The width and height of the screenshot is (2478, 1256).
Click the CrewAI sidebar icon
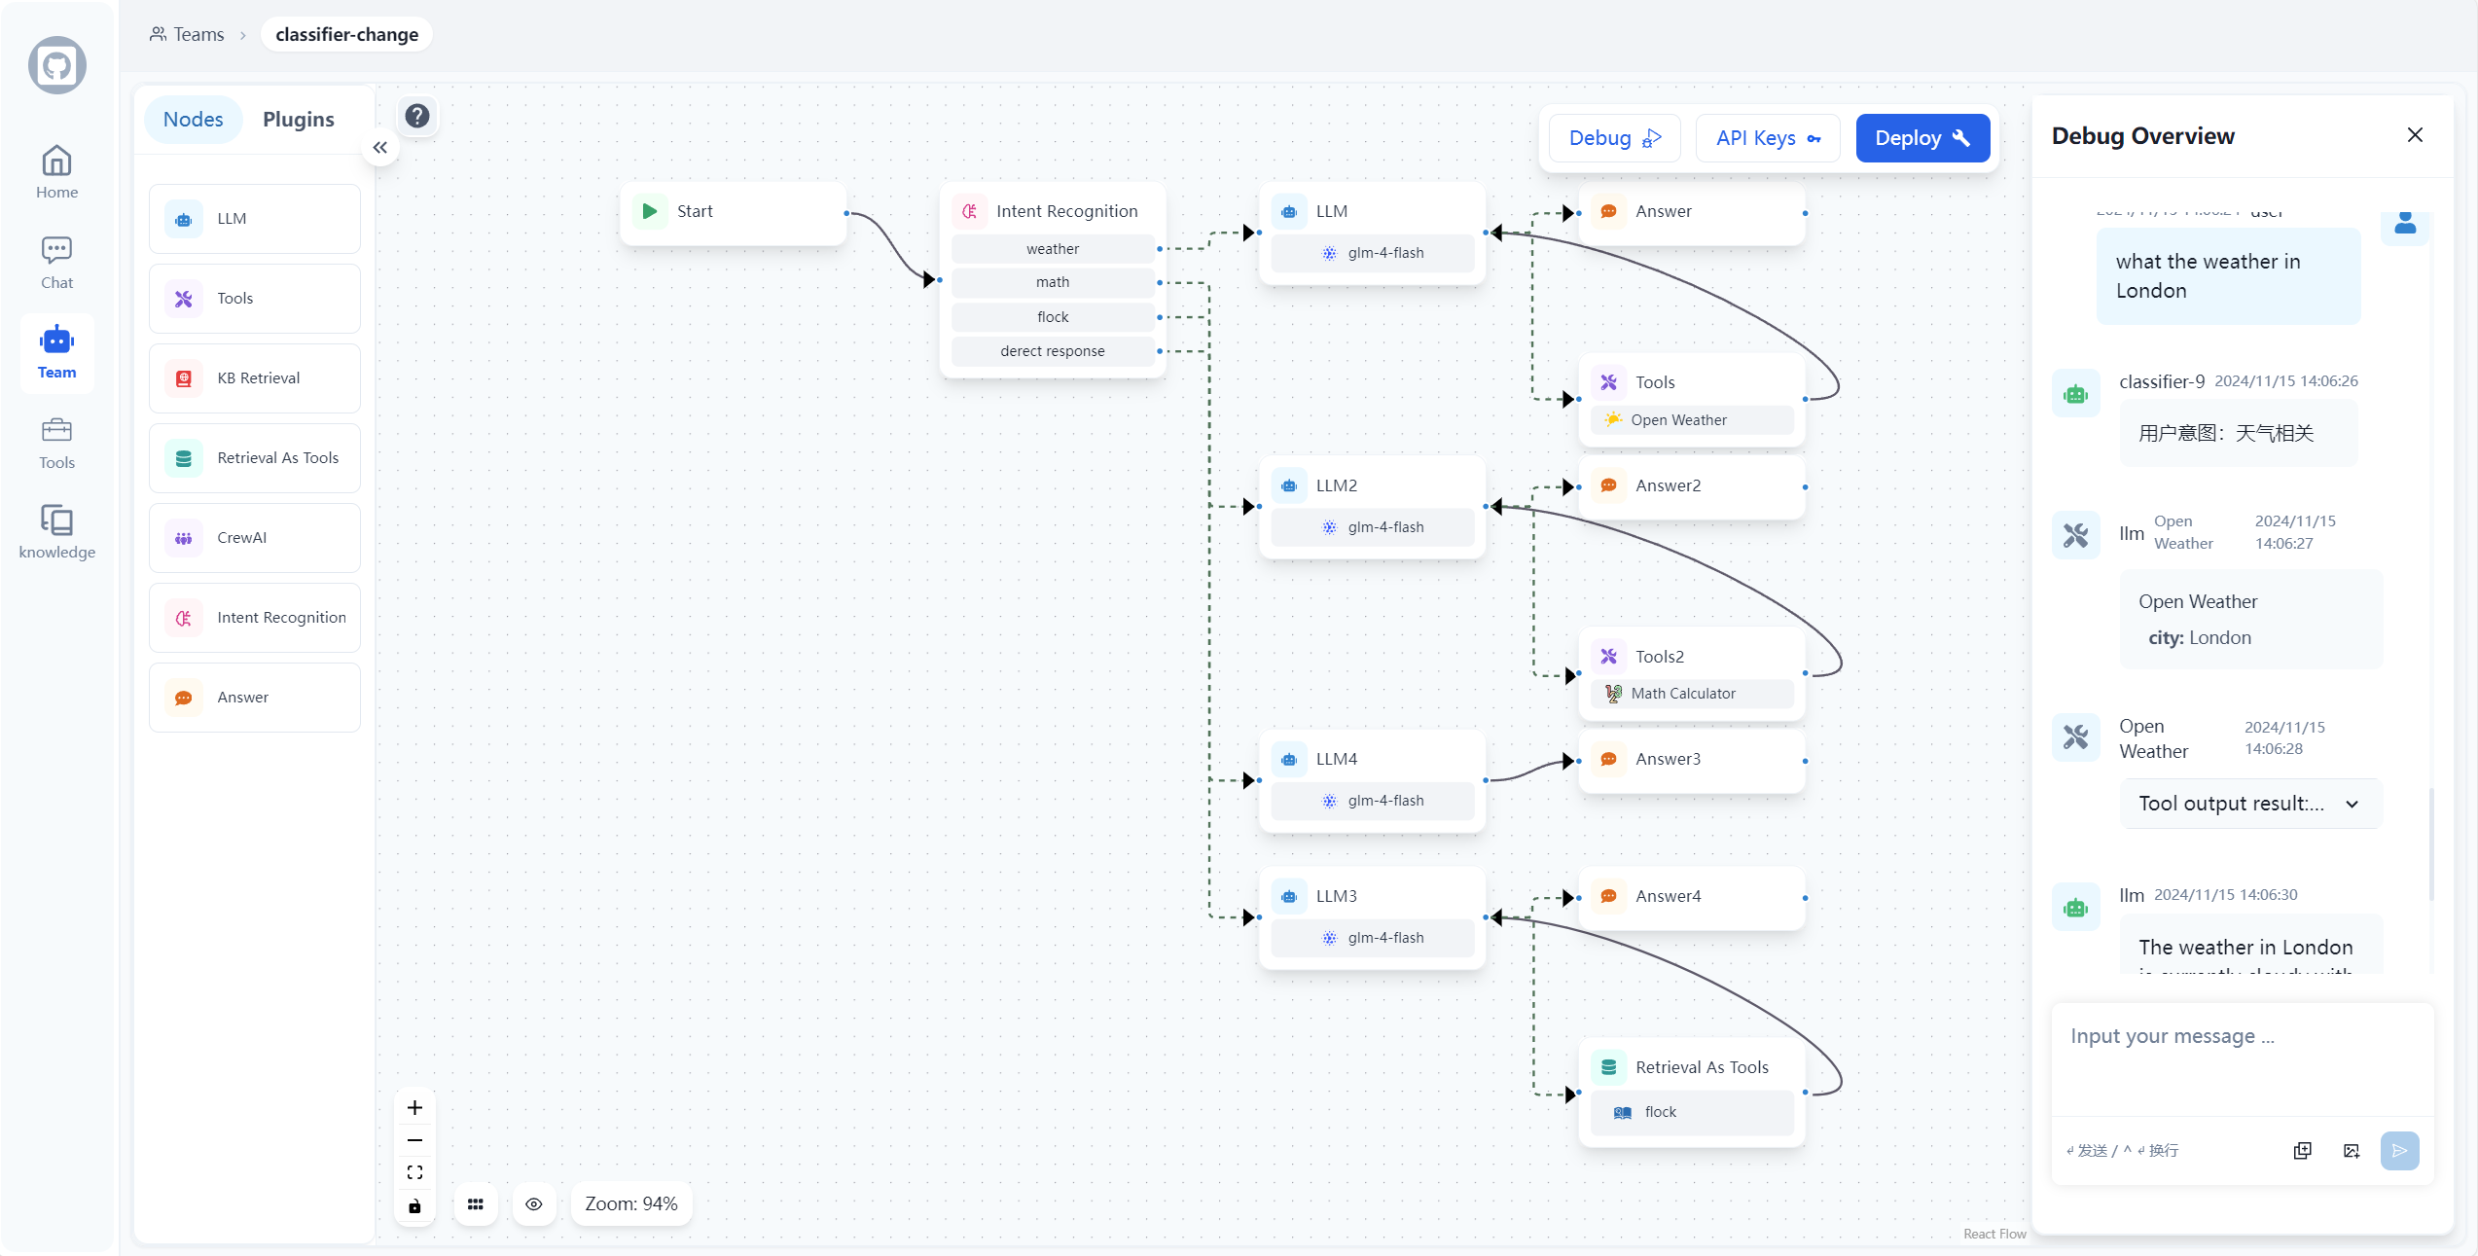pos(184,537)
